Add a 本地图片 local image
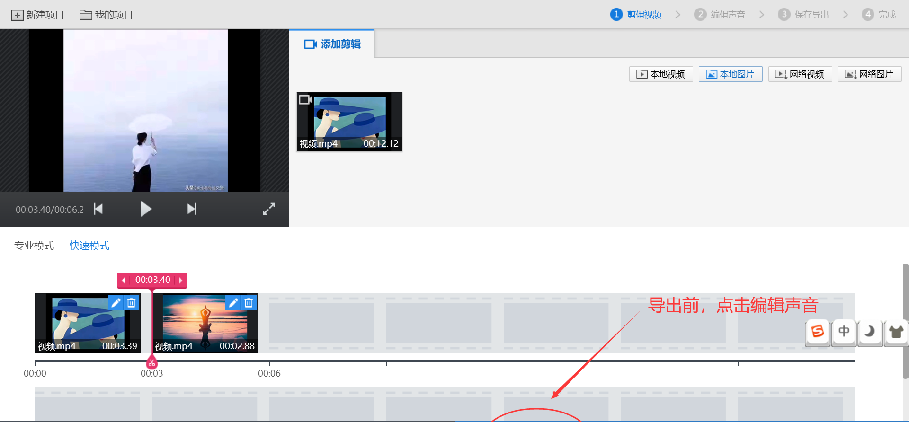Screen dimensions: 909x422 point(731,74)
